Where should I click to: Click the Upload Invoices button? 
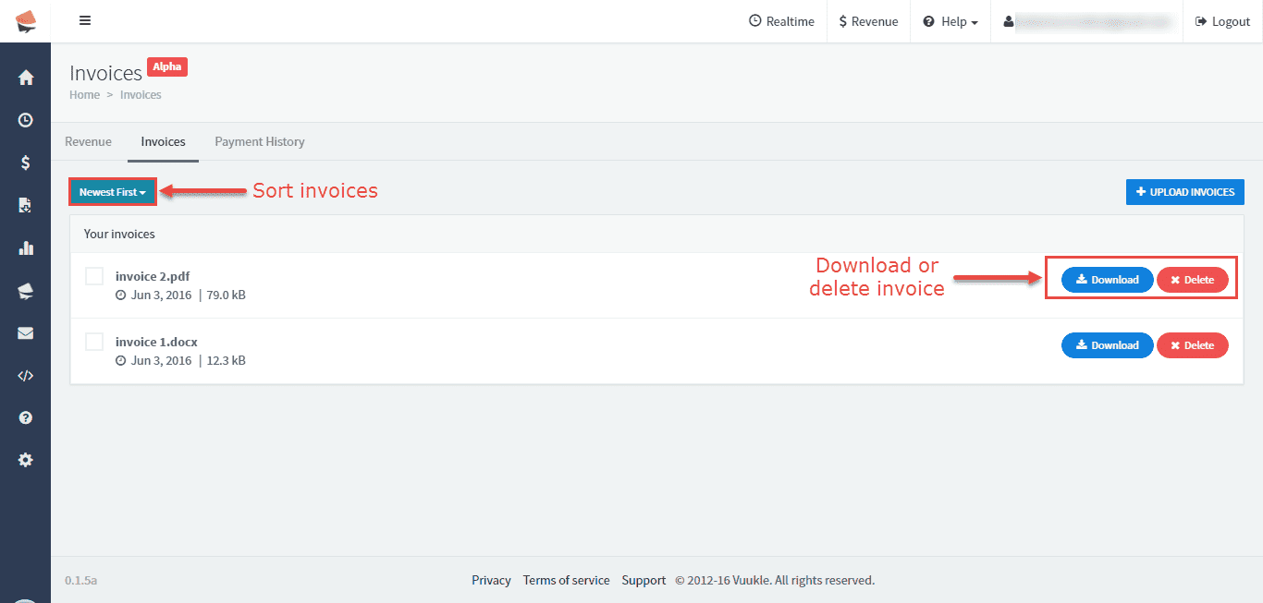1184,192
